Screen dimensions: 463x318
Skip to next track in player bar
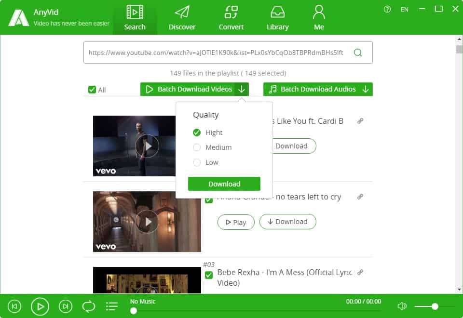point(66,306)
